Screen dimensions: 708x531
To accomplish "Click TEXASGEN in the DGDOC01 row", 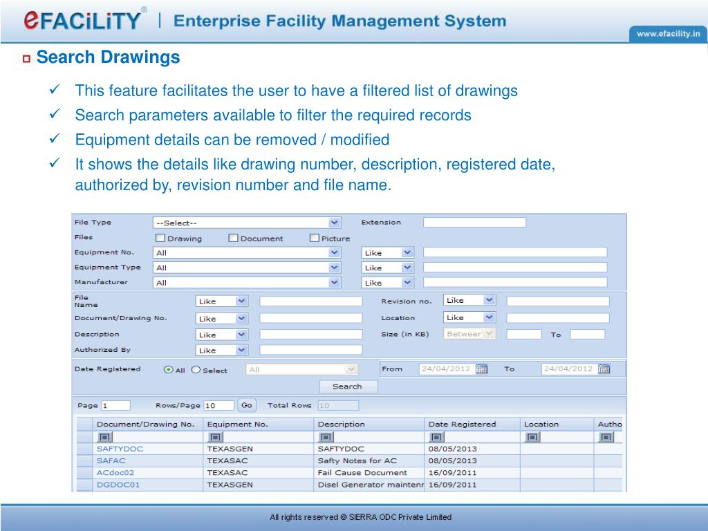I will 230,485.
